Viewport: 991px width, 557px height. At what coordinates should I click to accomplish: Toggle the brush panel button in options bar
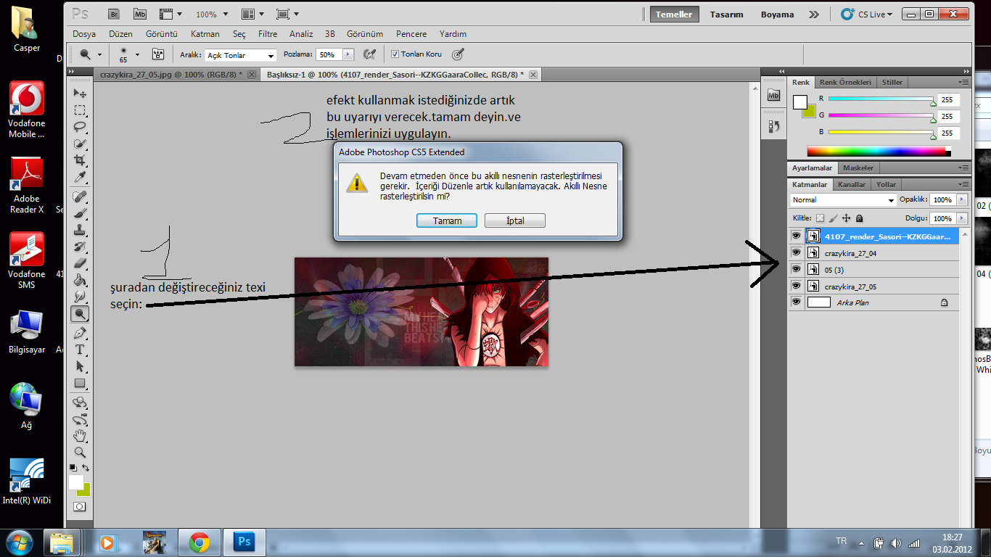click(158, 54)
